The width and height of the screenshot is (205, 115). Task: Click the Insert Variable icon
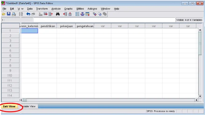(x=70, y=14)
